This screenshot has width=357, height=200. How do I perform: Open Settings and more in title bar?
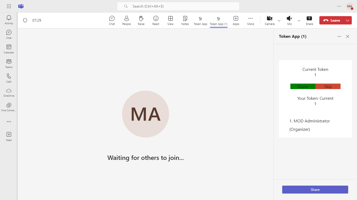pyautogui.click(x=339, y=6)
